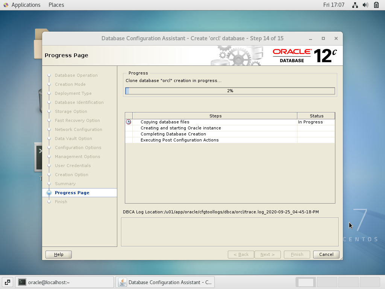Close the Database Configuration Assistant window
The width and height of the screenshot is (385, 289).
click(336, 39)
